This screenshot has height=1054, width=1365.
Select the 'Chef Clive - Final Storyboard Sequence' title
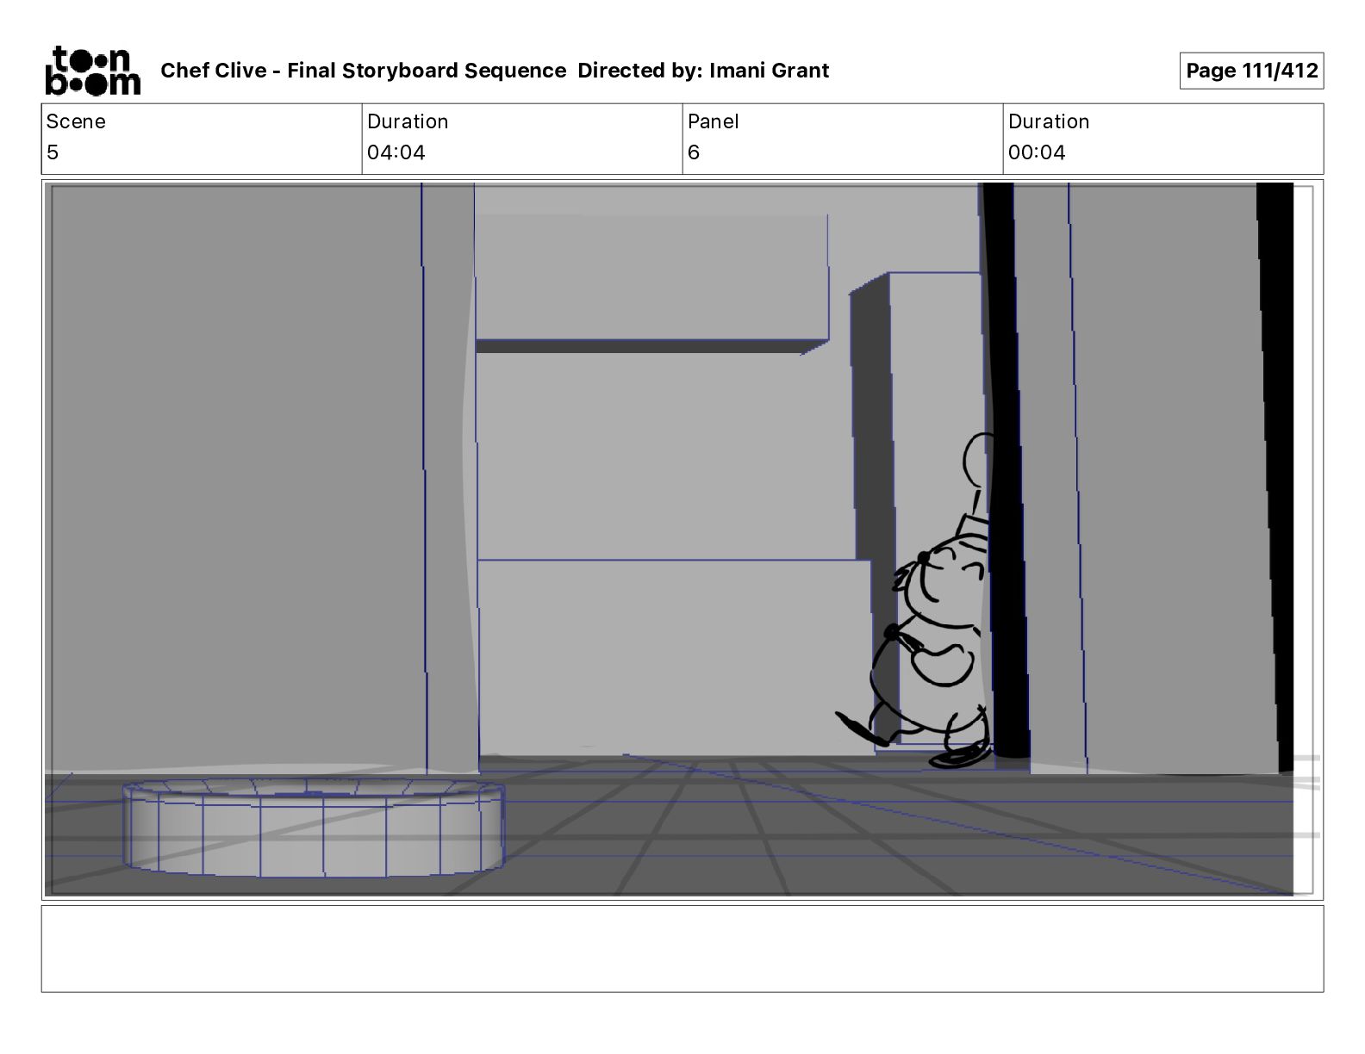click(x=363, y=71)
